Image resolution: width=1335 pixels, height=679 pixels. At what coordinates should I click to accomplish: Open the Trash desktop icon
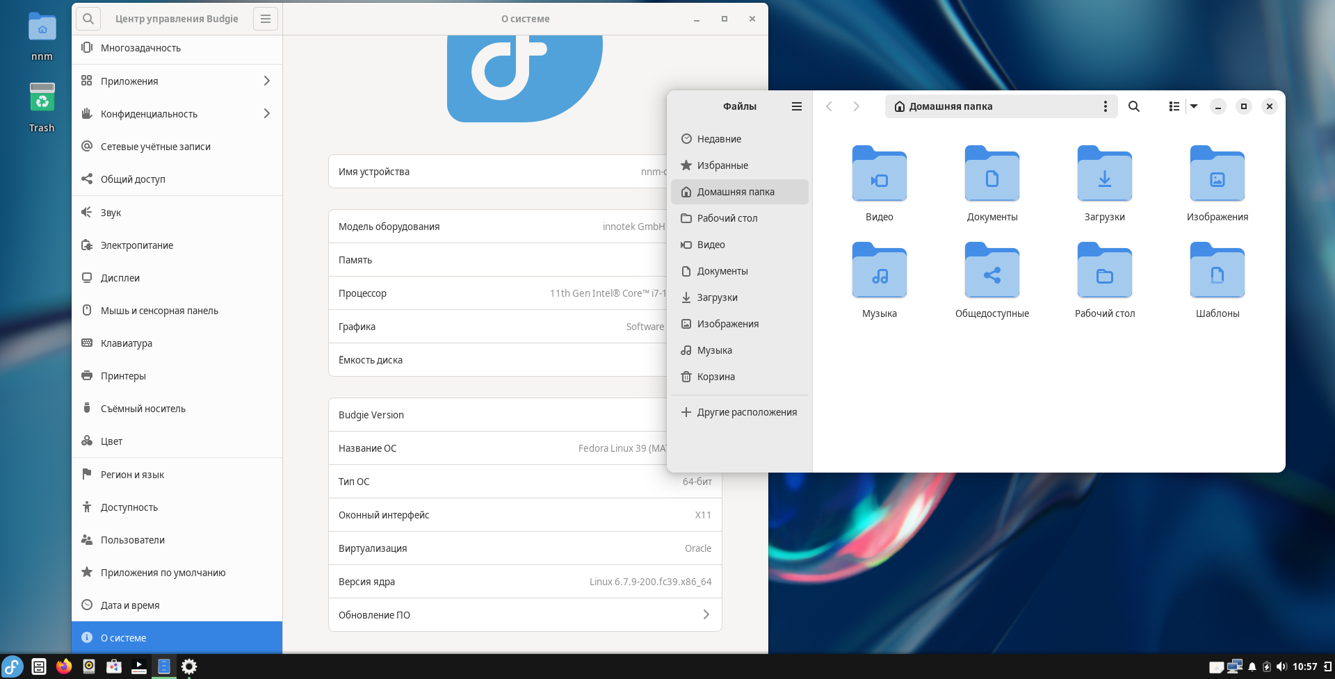coord(42,99)
